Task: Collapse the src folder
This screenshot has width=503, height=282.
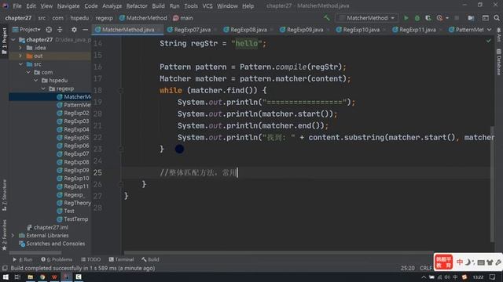Action: (21, 64)
